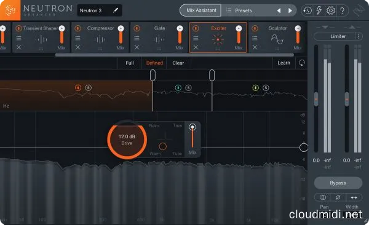
Task: Open the Exciter module preset list icon
Action: 196,38
